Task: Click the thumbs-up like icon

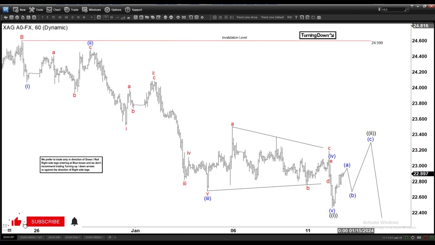Action: [16, 222]
